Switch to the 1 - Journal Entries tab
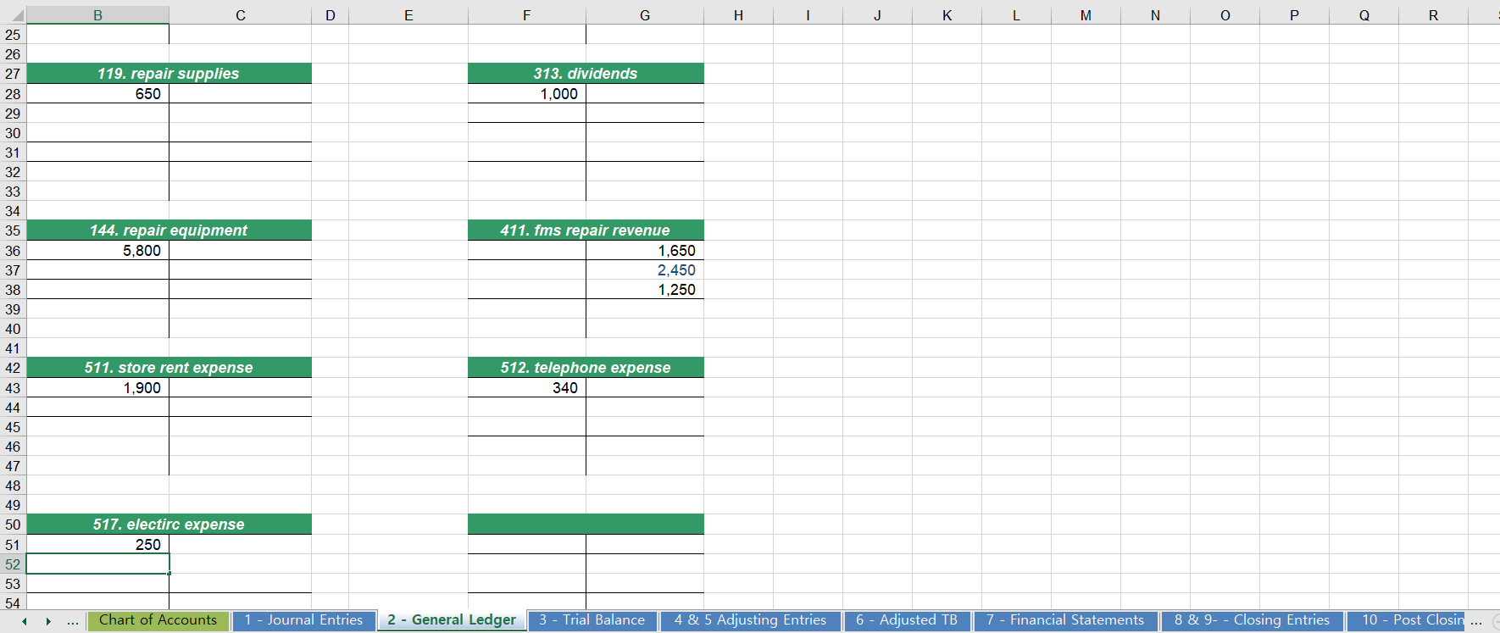This screenshot has height=633, width=1500. coord(303,620)
